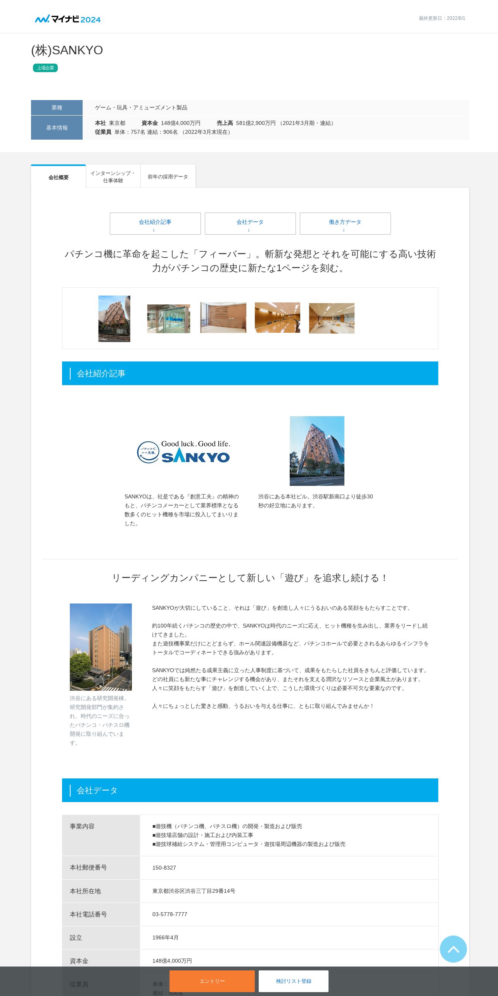This screenshot has height=996, width=498.
Task: Open the reception lobby thumbnail
Action: 223,318
